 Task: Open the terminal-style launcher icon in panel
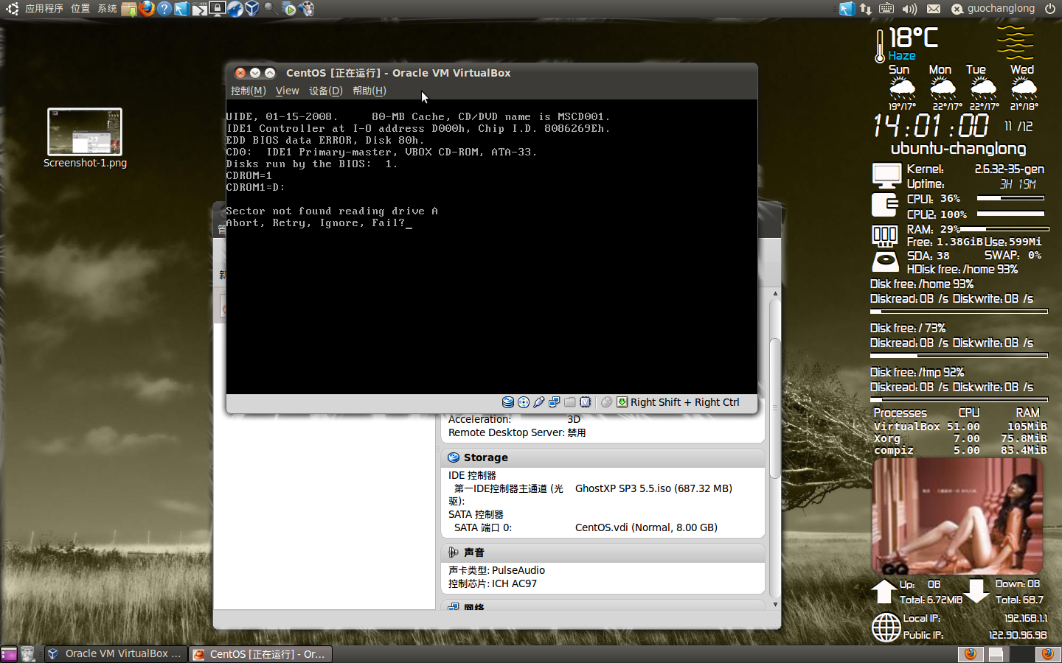click(200, 9)
